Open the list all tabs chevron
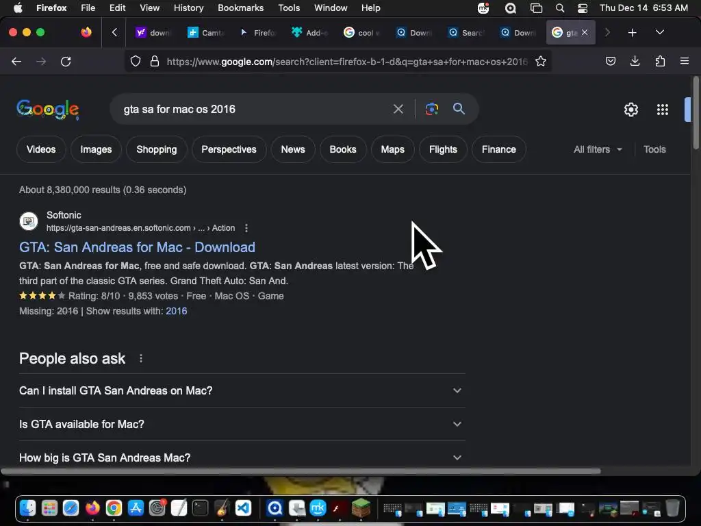 [659, 32]
